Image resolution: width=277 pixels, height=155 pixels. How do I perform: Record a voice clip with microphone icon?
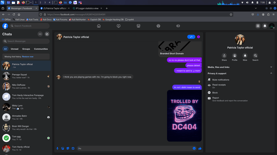57,148
